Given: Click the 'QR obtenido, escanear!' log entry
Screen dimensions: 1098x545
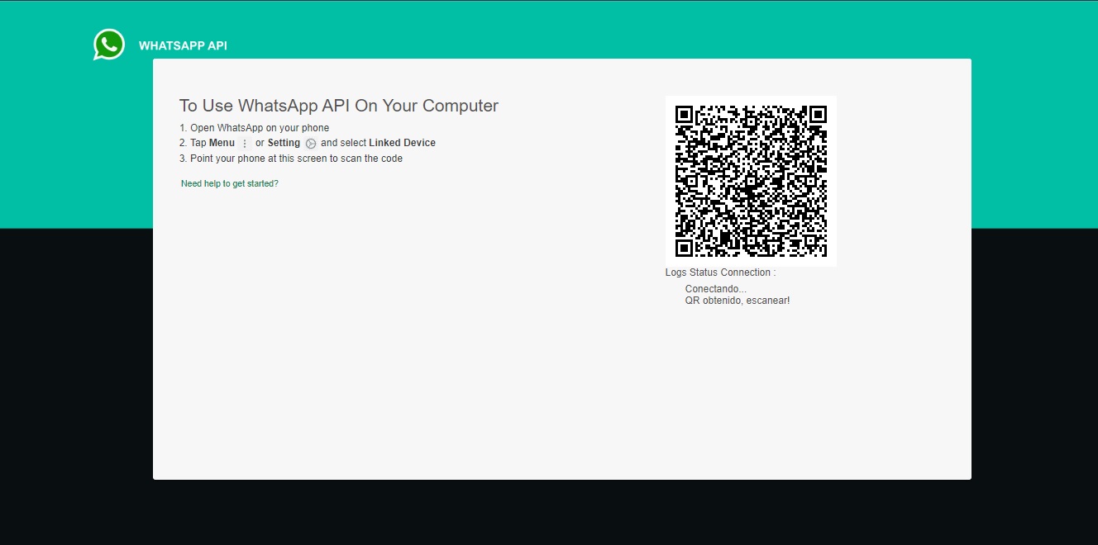Looking at the screenshot, I should click(x=738, y=301).
